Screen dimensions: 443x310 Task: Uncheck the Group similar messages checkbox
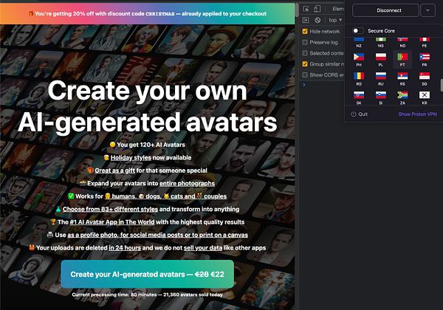pos(305,64)
